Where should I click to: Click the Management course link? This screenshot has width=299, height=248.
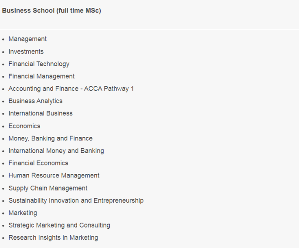tap(27, 39)
